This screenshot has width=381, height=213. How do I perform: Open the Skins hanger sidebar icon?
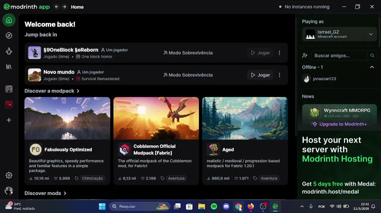(x=9, y=51)
